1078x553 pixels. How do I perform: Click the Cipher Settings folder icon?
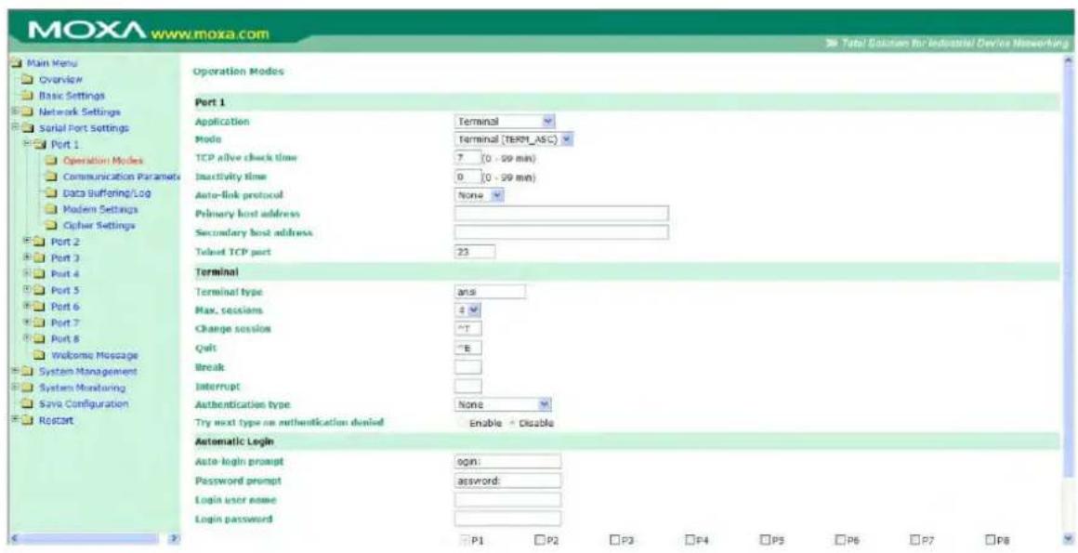[51, 224]
